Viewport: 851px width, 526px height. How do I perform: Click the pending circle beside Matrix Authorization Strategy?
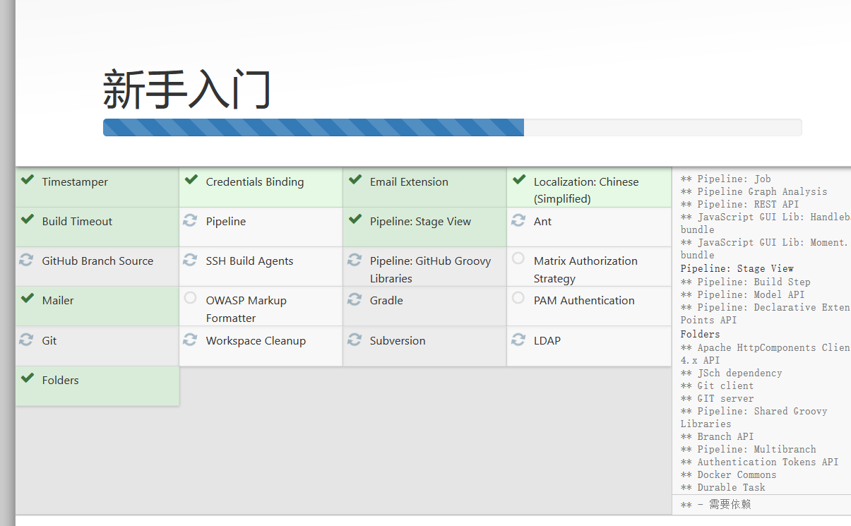pyautogui.click(x=518, y=258)
